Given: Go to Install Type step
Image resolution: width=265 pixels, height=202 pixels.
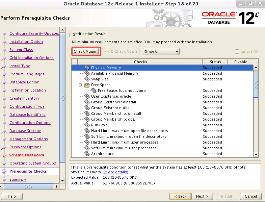Looking at the screenshot, I should 20,66.
